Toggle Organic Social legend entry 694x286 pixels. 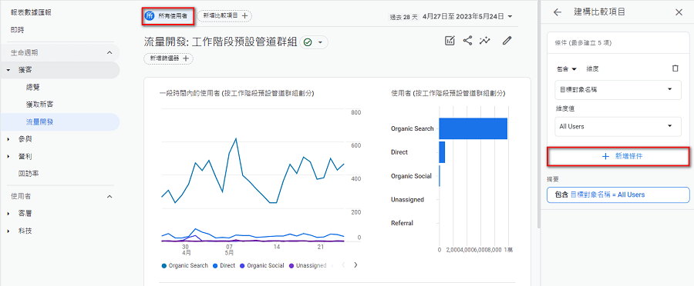261,266
